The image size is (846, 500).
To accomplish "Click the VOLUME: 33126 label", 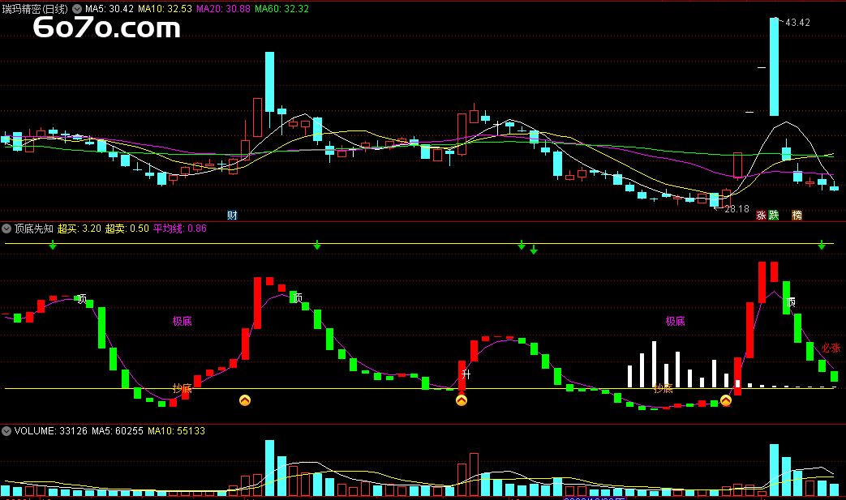I will 51,431.
